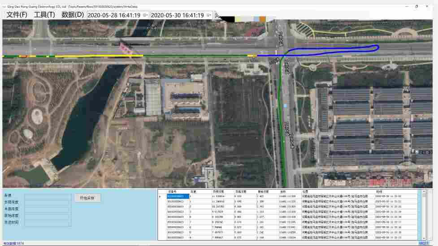438x246 pixels.
Task: Click the table scrollbar up arrow
Action: tap(424, 191)
